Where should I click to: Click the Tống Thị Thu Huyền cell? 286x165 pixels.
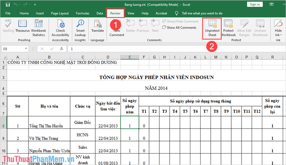pos(49,123)
